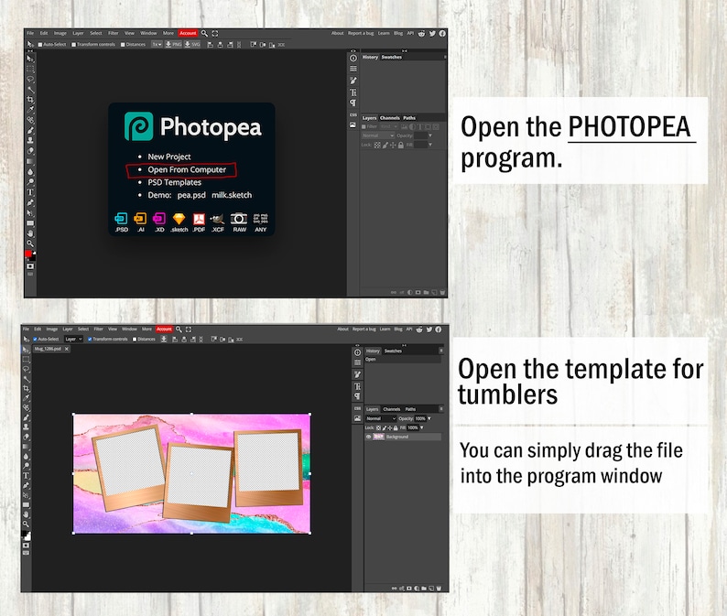Click red Account button in lower screenshot
Image resolution: width=727 pixels, height=616 pixels.
(164, 330)
